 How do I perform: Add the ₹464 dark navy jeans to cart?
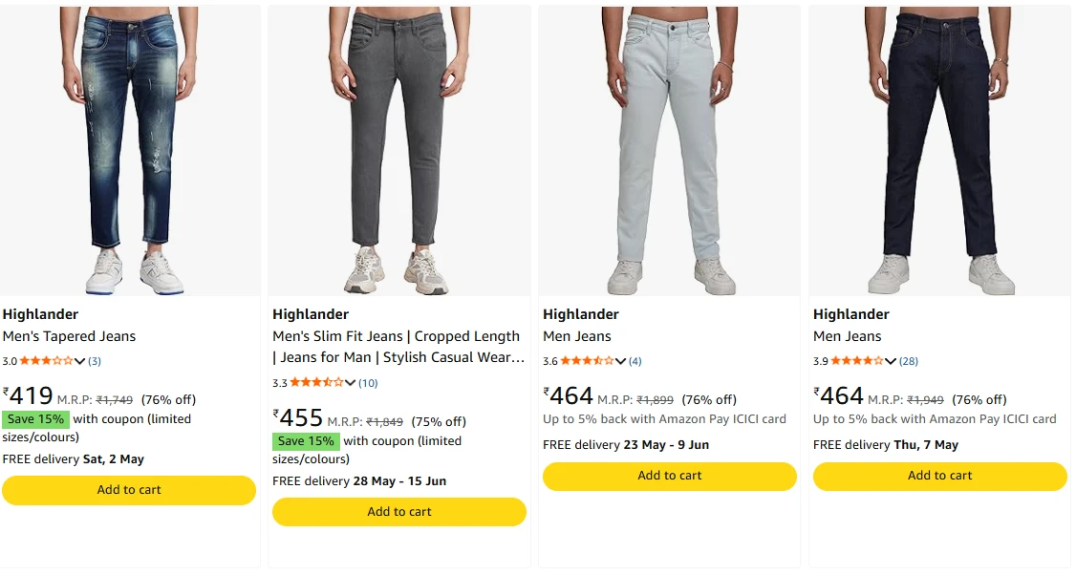[939, 476]
